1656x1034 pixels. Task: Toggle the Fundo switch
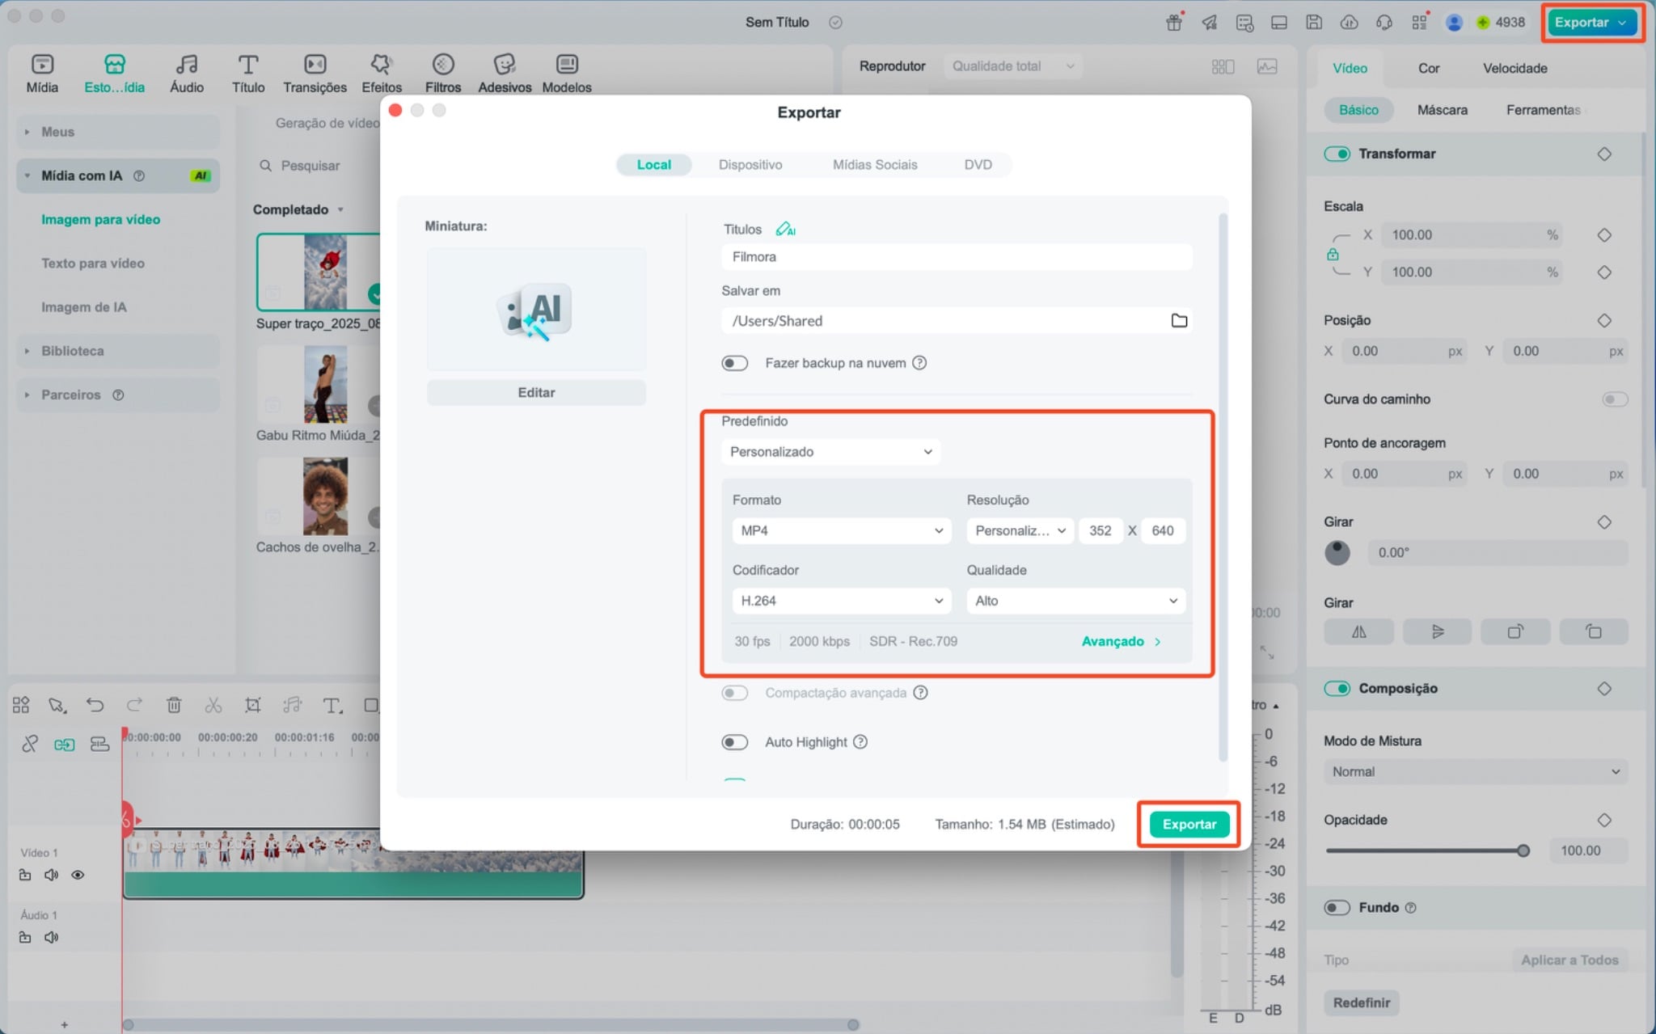[1337, 907]
